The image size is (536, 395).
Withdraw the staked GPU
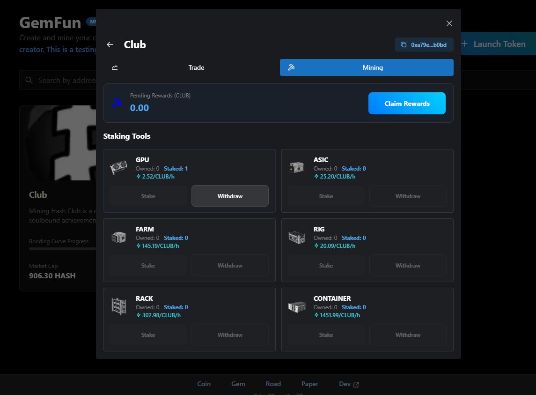click(x=230, y=196)
